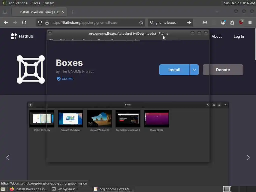Close the Install Boxes on Linux tab

[63, 12]
